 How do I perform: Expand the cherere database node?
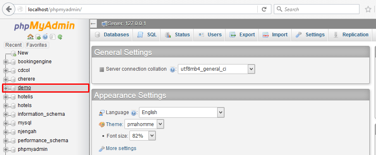click(6, 79)
